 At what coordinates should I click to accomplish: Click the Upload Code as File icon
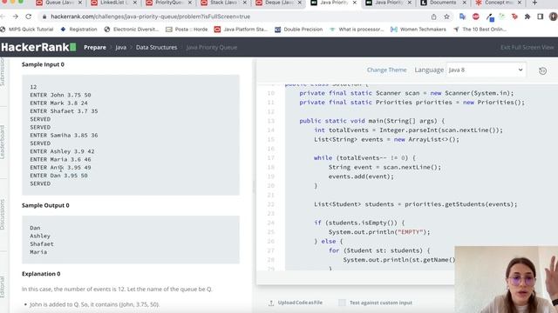pos(271,303)
